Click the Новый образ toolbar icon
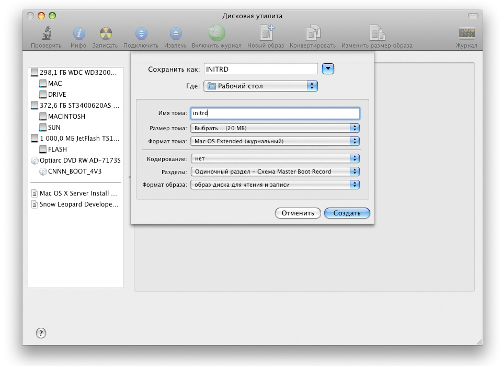This screenshot has width=502, height=366. [266, 34]
